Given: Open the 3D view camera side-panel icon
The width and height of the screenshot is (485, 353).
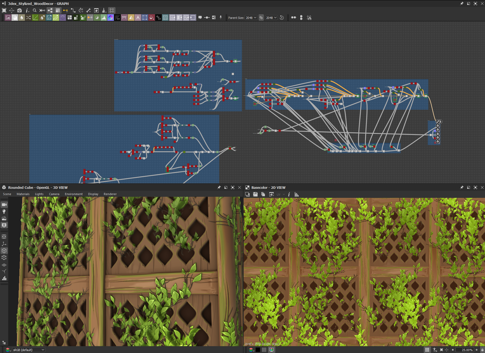Looking at the screenshot, I should coord(4,205).
